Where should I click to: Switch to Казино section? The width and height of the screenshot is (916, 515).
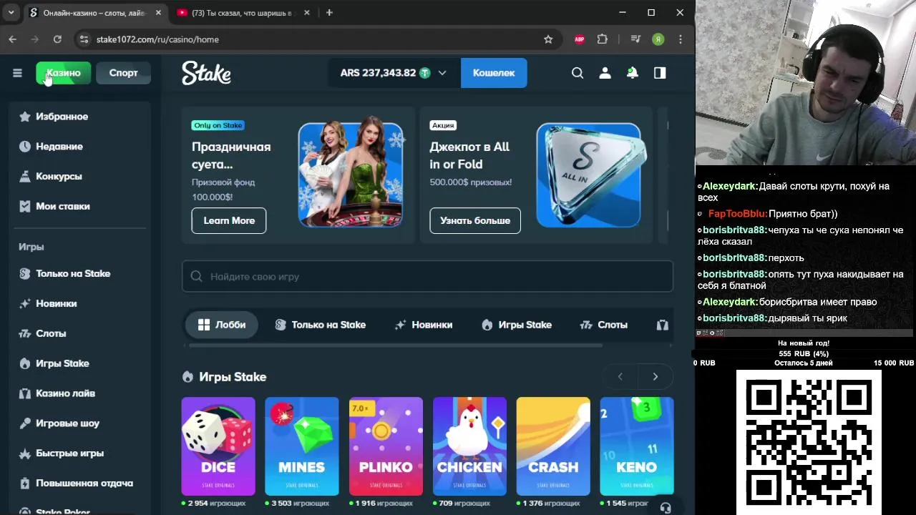coord(64,73)
